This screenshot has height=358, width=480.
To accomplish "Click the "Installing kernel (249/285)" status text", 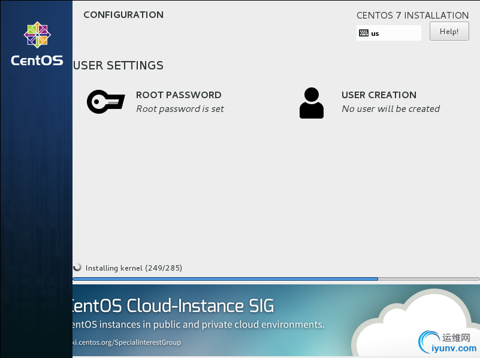I will point(134,268).
